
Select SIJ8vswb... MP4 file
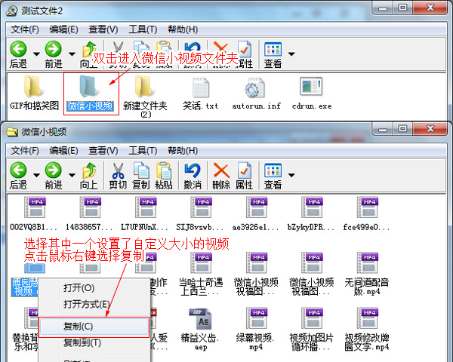pos(201,213)
